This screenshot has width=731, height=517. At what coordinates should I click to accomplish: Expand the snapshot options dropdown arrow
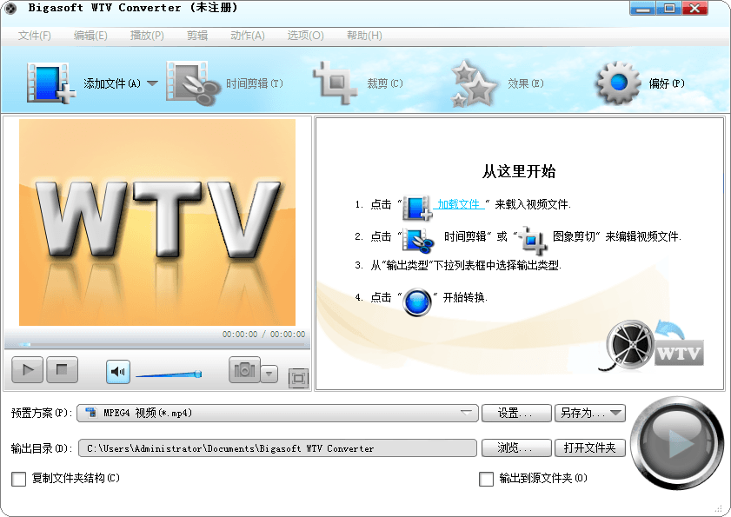click(x=269, y=374)
